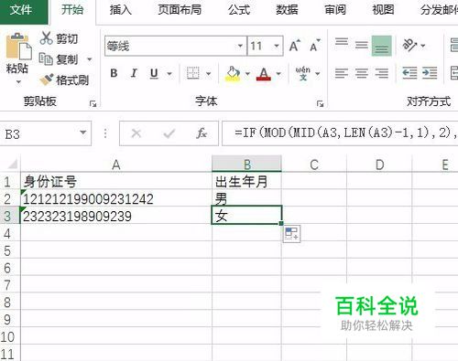Open the Font (字体) dialog launcher
Screen dimensions: 458x361
pyautogui.click(x=320, y=104)
